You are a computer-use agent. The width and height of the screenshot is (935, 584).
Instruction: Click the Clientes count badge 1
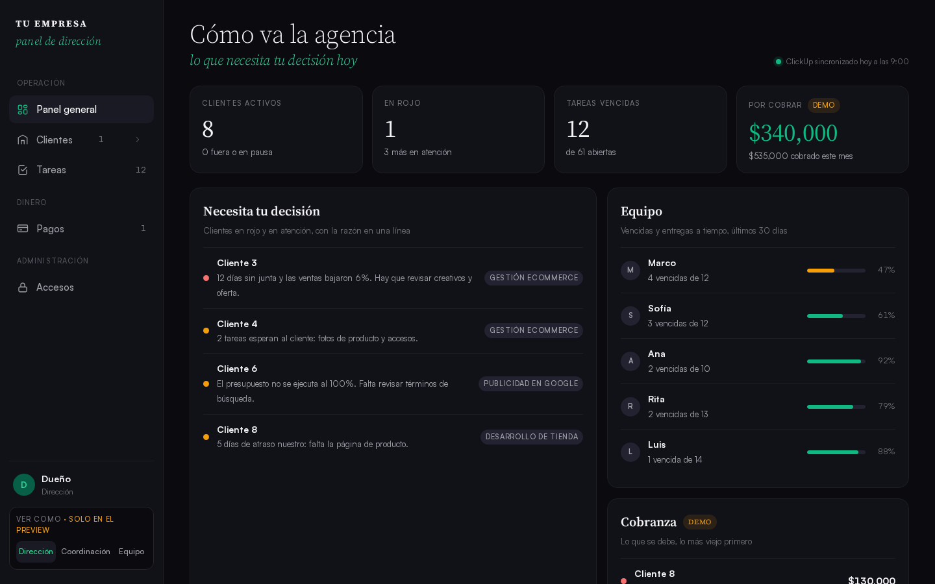coord(101,140)
